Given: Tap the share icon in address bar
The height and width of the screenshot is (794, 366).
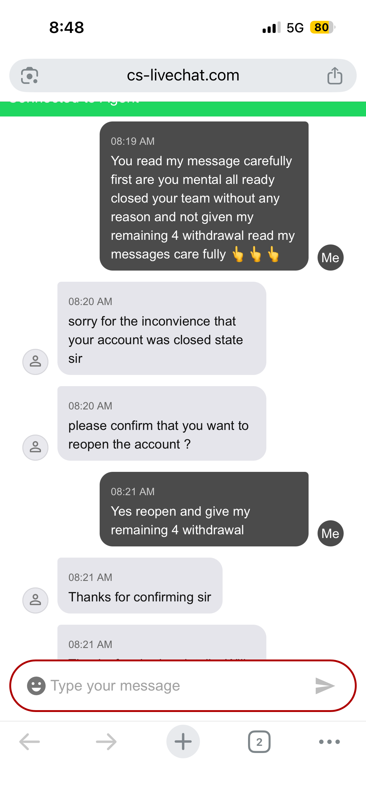Looking at the screenshot, I should 335,75.
